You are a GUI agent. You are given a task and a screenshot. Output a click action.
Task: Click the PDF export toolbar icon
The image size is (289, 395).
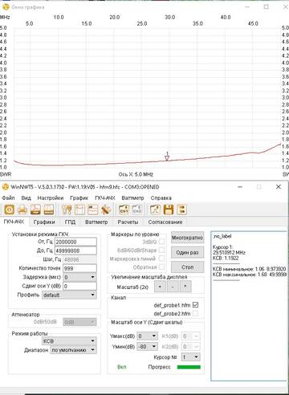click(35, 210)
